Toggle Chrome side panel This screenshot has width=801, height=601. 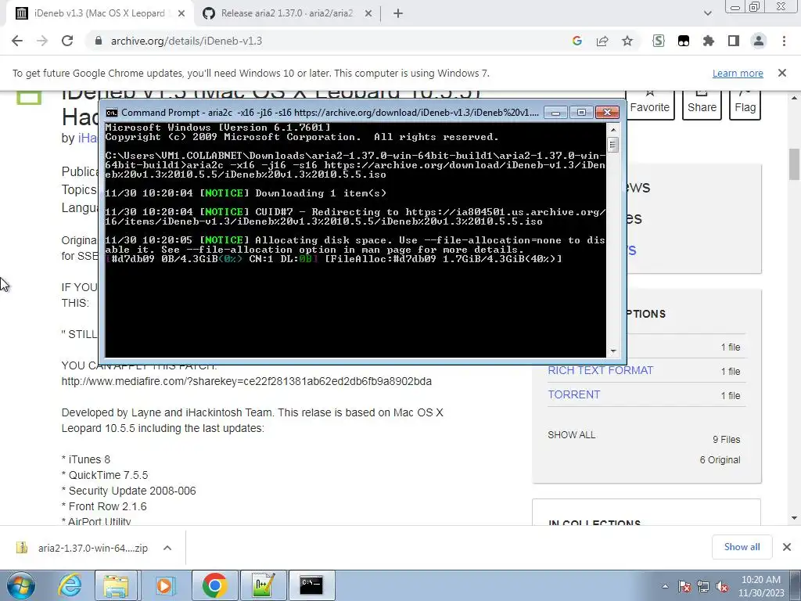734,41
